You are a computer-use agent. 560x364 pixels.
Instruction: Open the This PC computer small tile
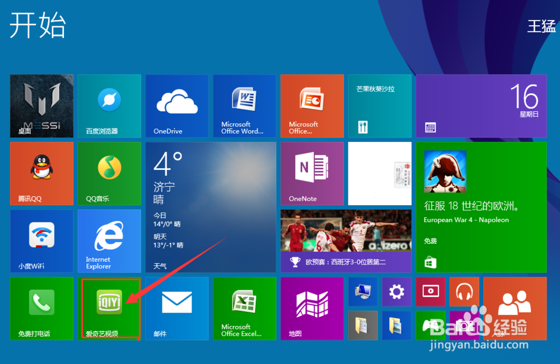[x=363, y=292]
